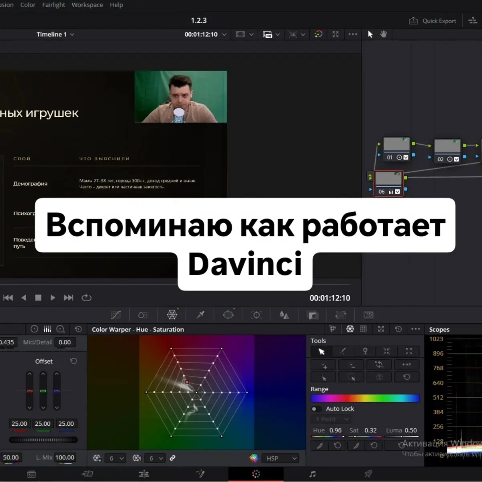Viewport: 482px width, 482px height.
Task: Switch warper to grid view
Action: [x=363, y=329]
